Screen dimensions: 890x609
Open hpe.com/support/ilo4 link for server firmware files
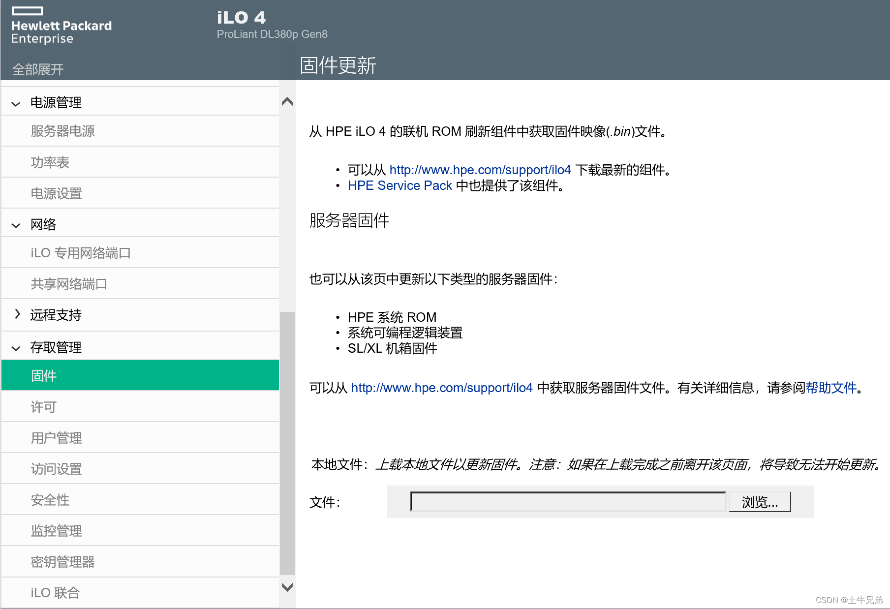click(442, 388)
